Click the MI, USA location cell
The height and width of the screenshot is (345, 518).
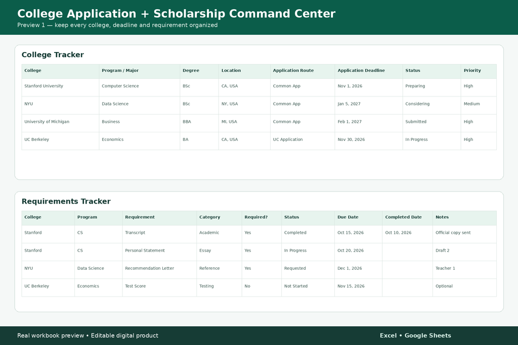pyautogui.click(x=244, y=123)
